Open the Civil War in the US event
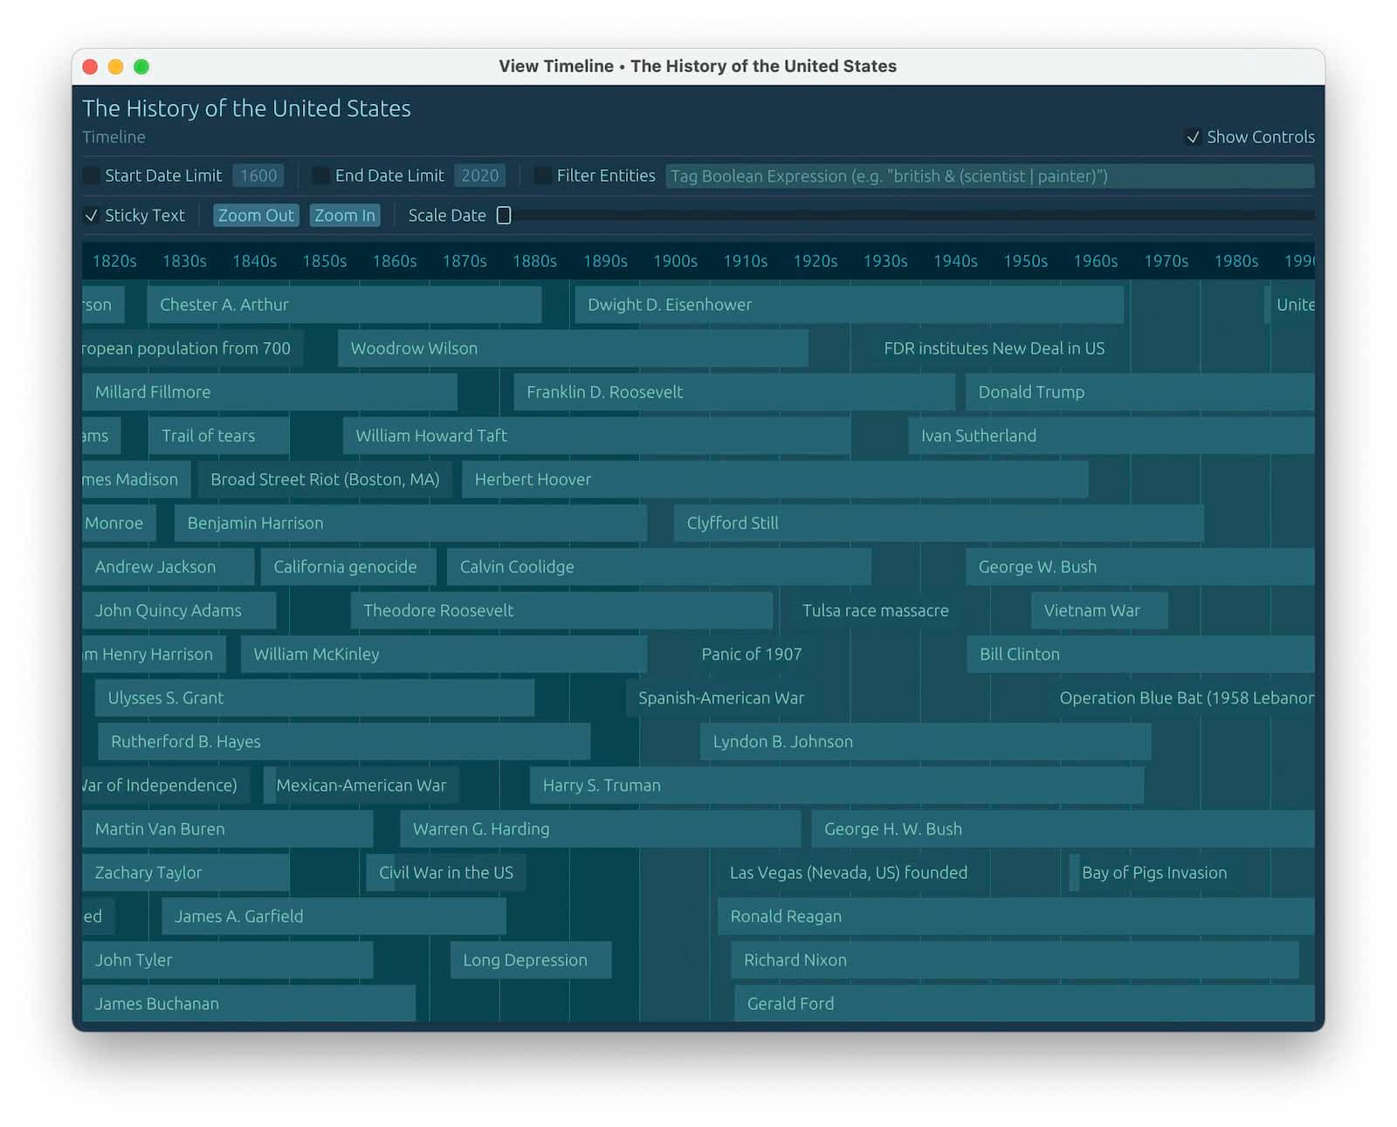 pyautogui.click(x=446, y=872)
